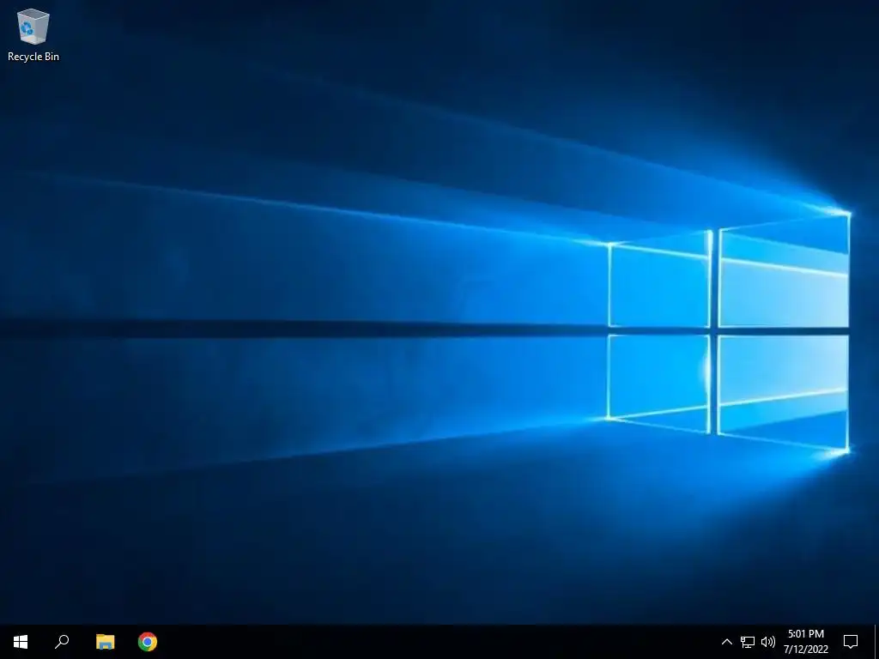Open taskbar search magnifier

pyautogui.click(x=62, y=642)
